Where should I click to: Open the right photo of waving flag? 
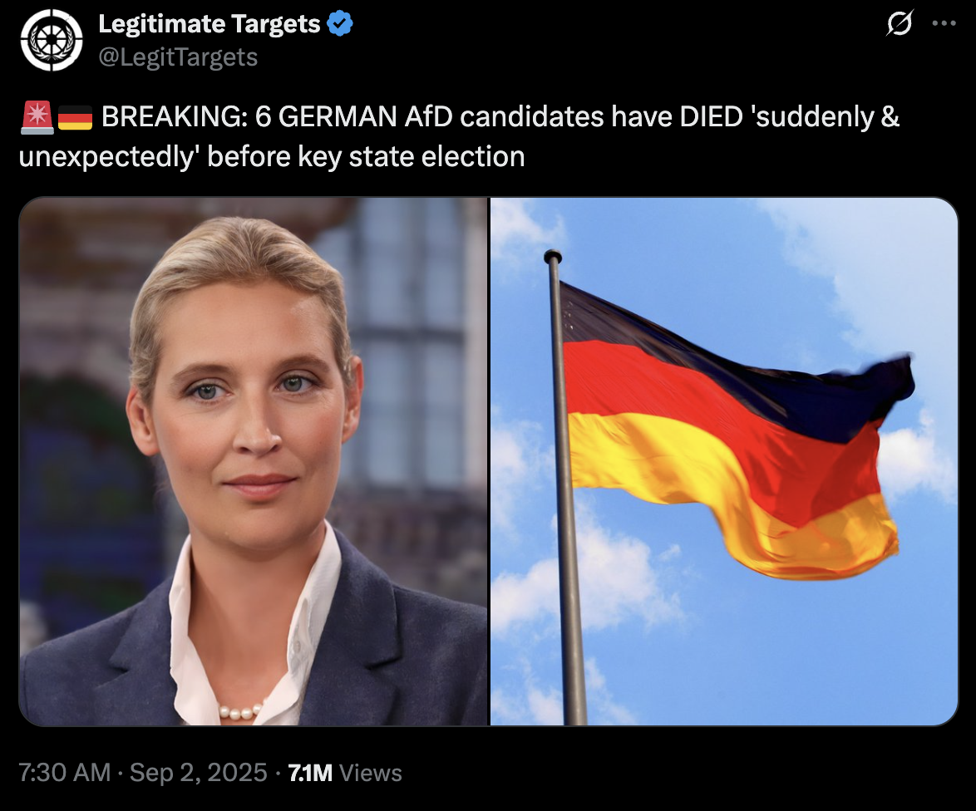pyautogui.click(x=724, y=461)
